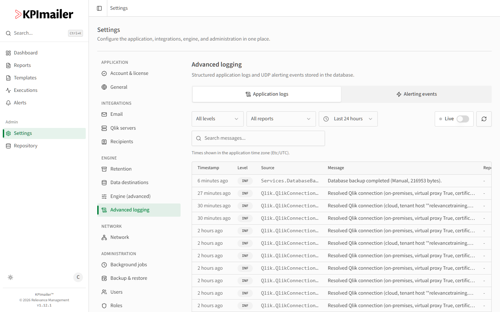
Task: Click the 27 minutes ago timestamp
Action: tap(214, 193)
